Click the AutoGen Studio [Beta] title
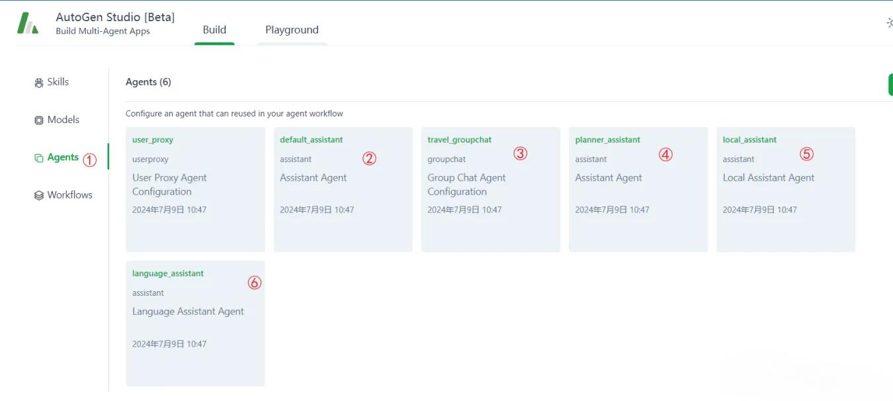893x401 pixels. click(x=115, y=17)
